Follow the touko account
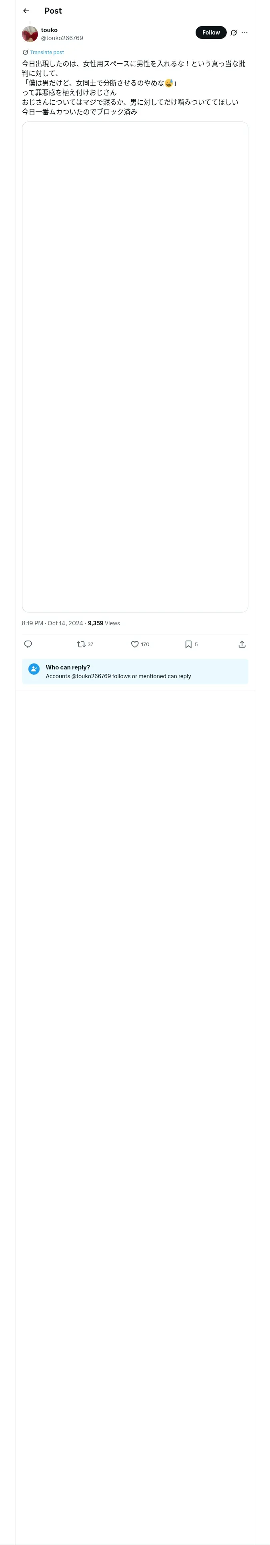 coord(211,32)
